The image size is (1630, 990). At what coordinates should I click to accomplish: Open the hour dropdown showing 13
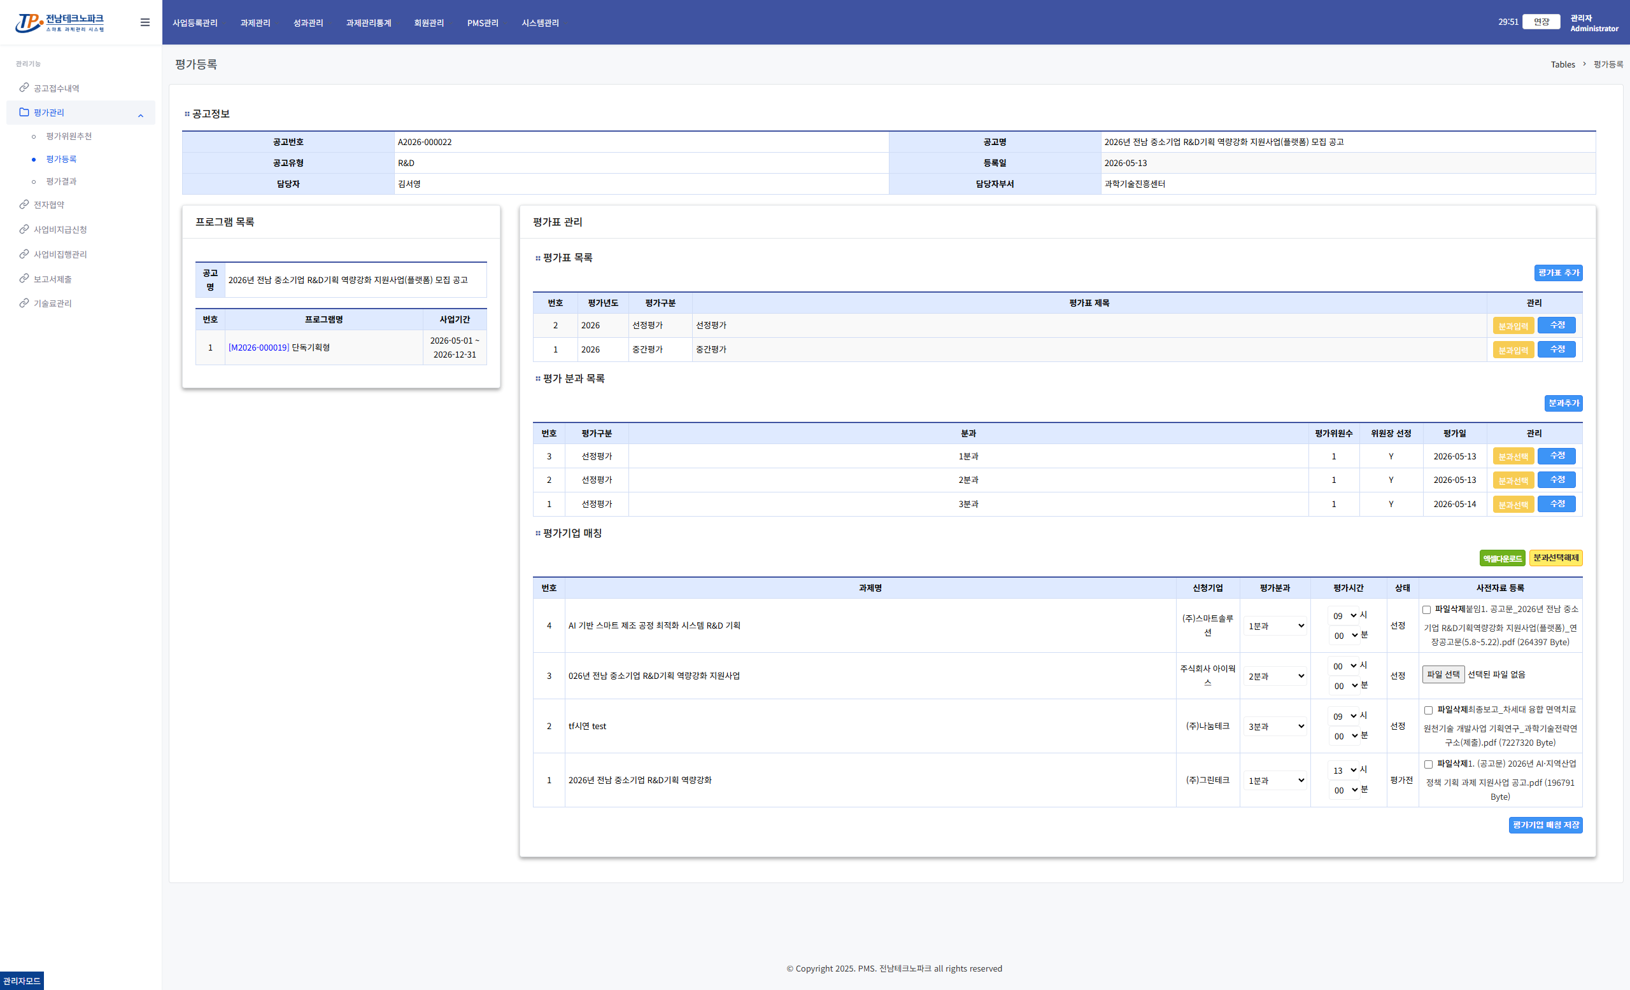[x=1343, y=770]
